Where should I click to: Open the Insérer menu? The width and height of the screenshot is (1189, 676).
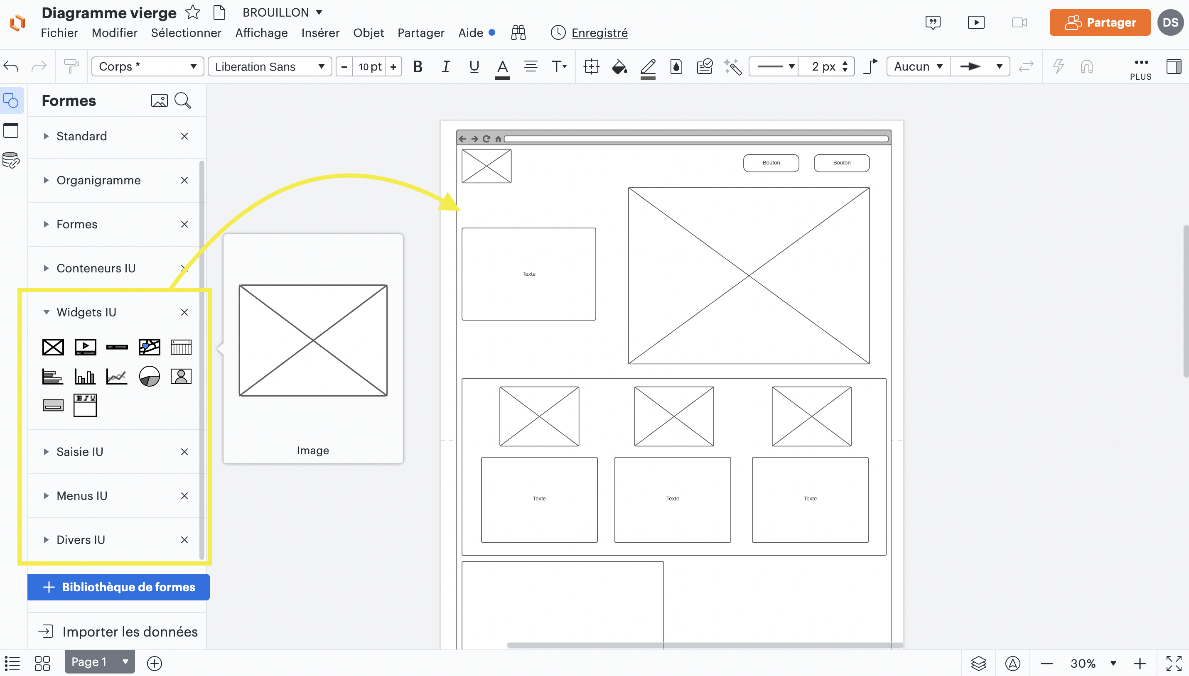(320, 33)
